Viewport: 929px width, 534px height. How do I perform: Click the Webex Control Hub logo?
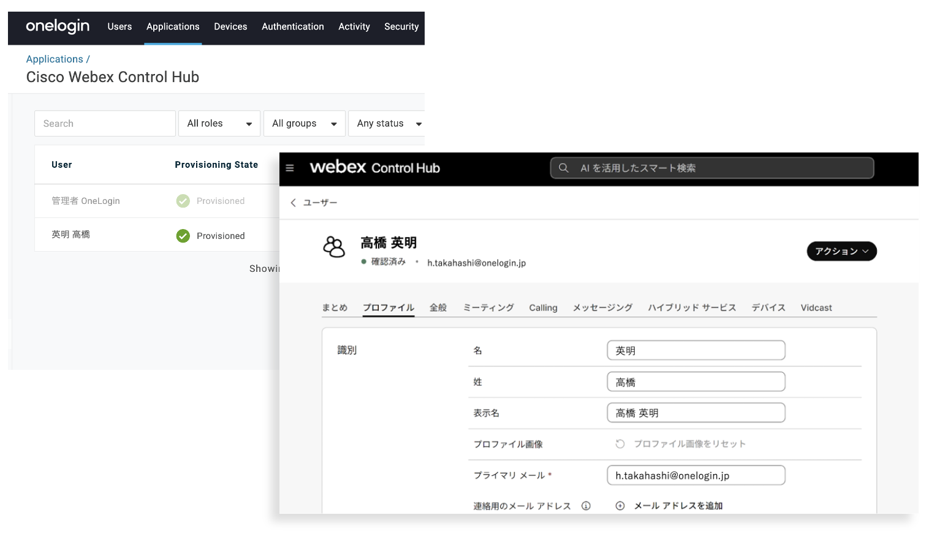tap(374, 167)
